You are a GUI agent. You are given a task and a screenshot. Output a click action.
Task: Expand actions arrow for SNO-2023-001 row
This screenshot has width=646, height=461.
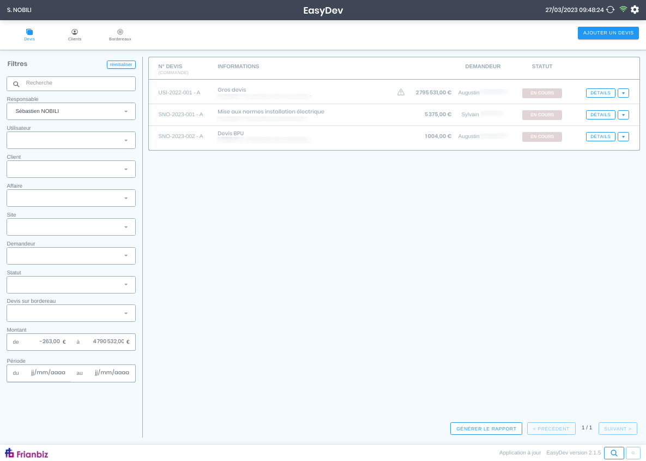click(623, 115)
